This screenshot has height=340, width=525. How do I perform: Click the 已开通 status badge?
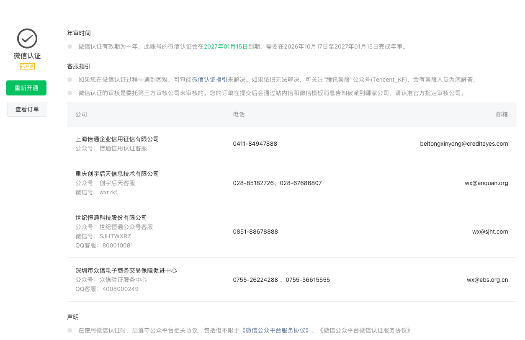click(x=27, y=66)
